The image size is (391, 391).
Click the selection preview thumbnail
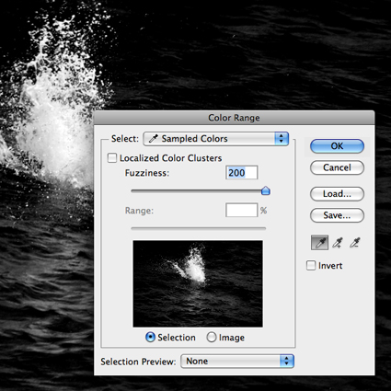(198, 283)
